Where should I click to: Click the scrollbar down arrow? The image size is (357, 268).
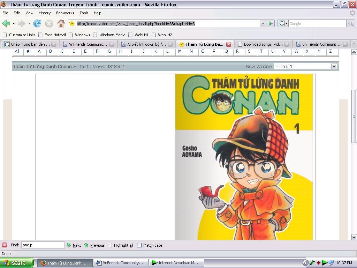354,237
